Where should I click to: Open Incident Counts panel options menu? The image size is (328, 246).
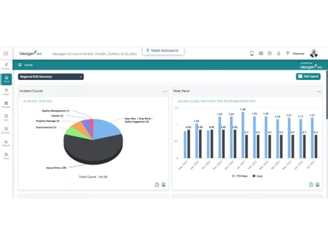tap(165, 91)
